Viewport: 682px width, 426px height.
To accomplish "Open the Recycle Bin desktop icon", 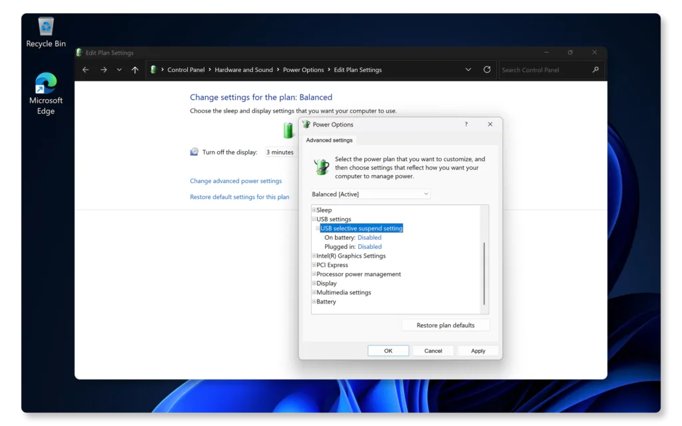I will pos(46,33).
